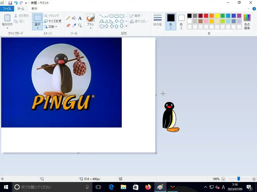
Task: Open the Windows Start menu
Action: pos(6,187)
